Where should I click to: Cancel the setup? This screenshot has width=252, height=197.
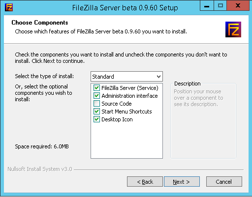[x=224, y=182]
